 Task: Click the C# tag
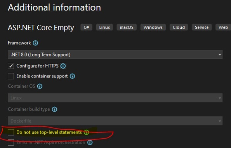pos(86,27)
